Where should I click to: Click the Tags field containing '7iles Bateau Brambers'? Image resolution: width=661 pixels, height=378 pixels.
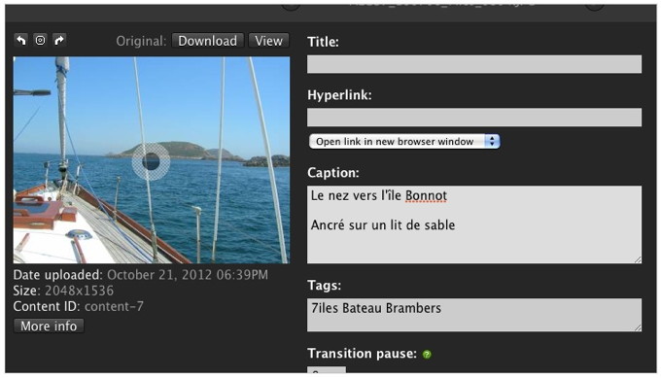[474, 315]
